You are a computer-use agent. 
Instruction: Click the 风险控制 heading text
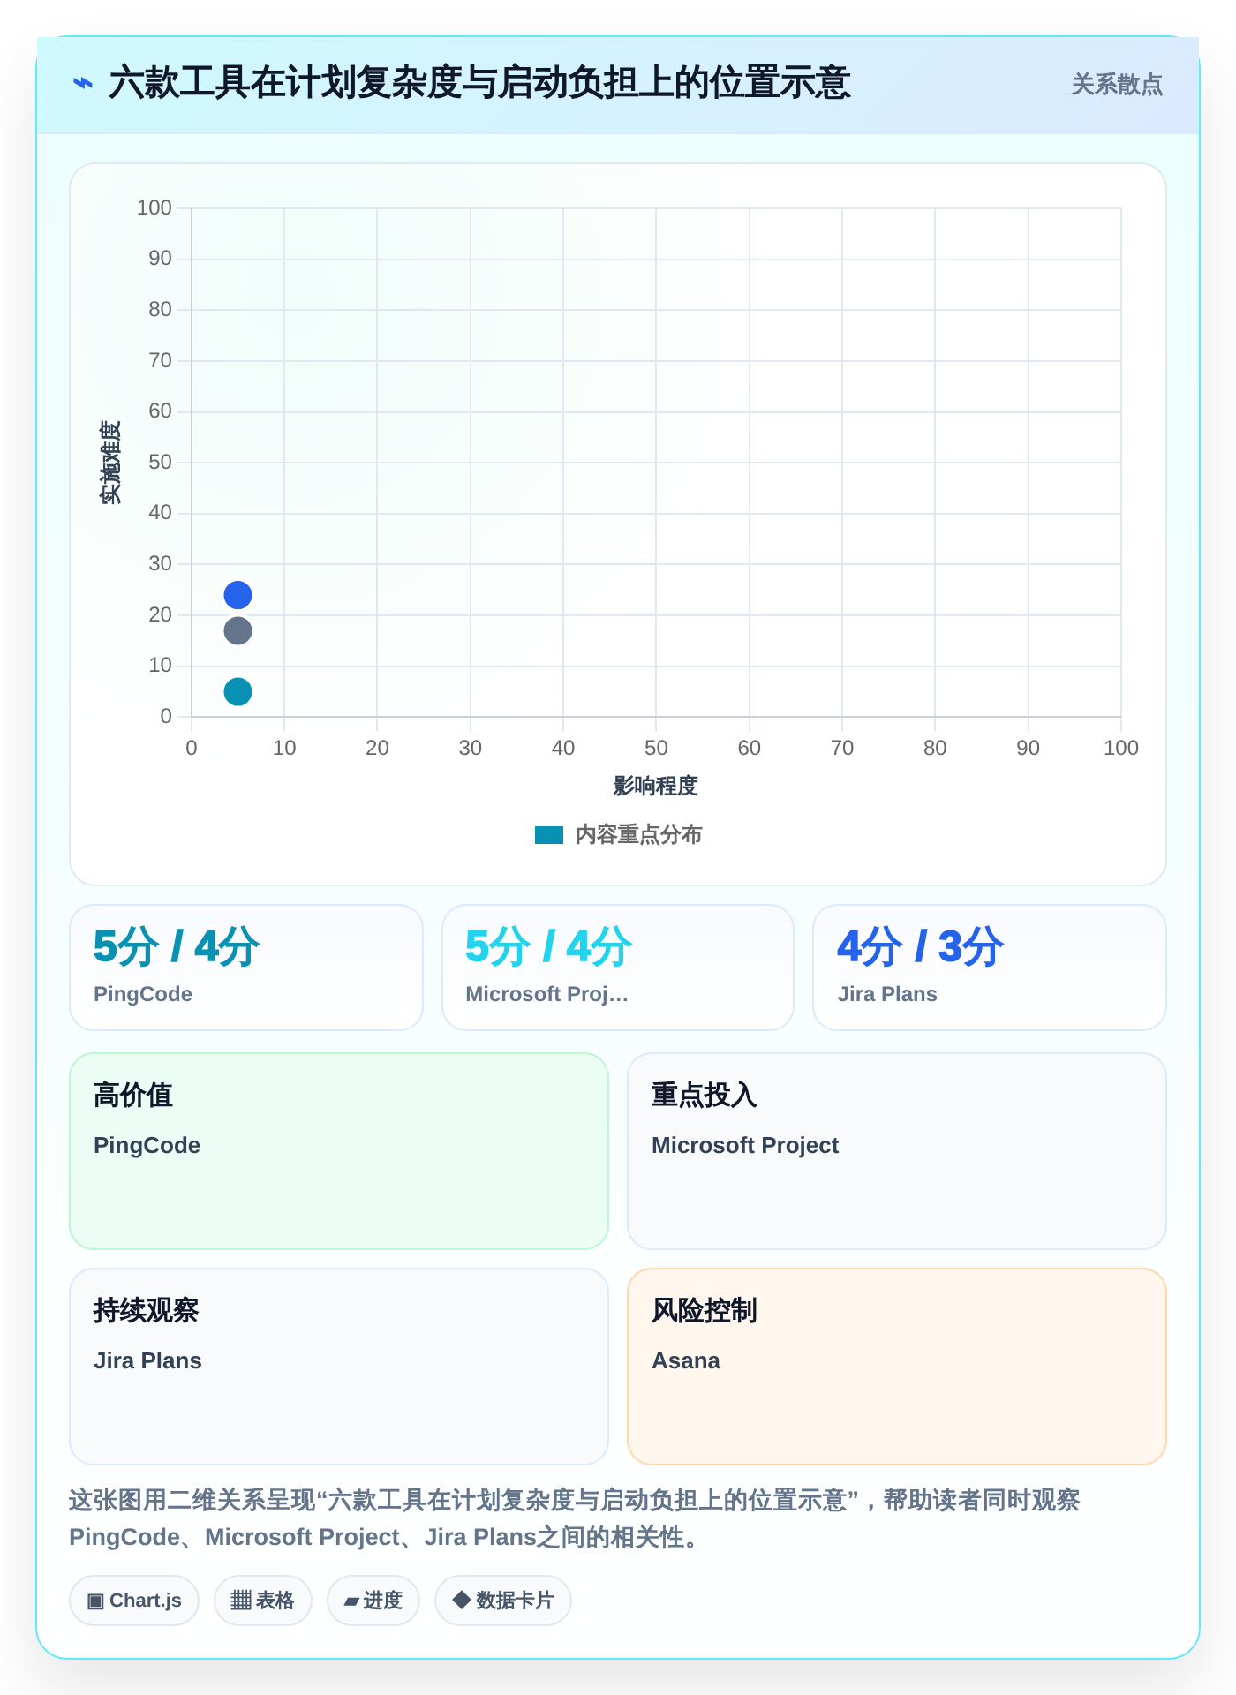pos(705,1310)
